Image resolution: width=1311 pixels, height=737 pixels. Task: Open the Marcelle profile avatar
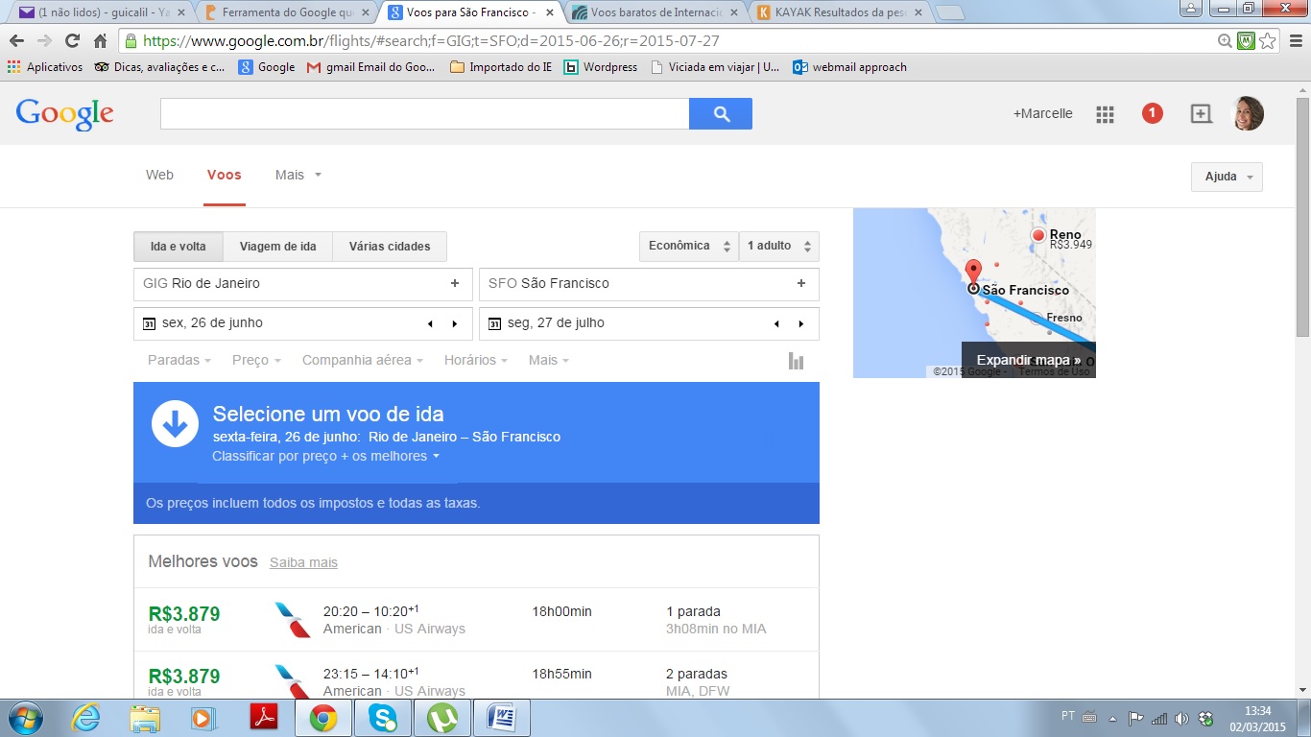click(x=1248, y=113)
